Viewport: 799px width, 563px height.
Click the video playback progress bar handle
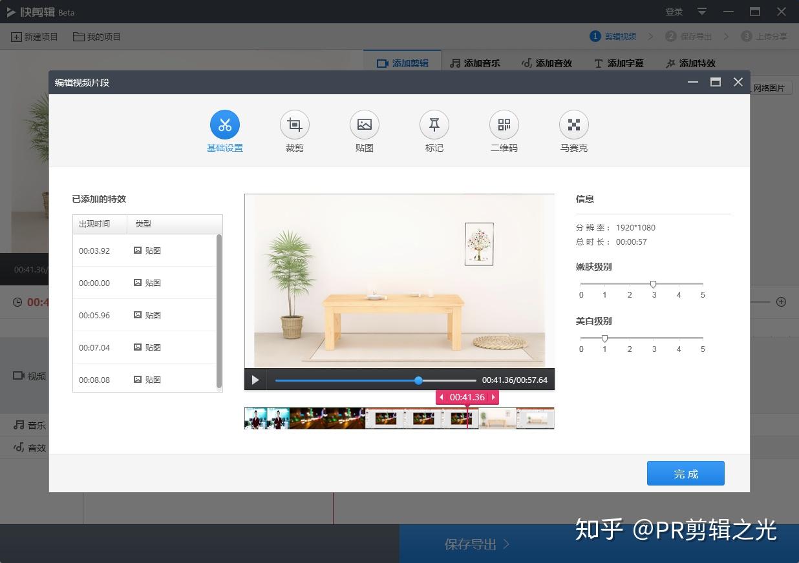tap(419, 380)
